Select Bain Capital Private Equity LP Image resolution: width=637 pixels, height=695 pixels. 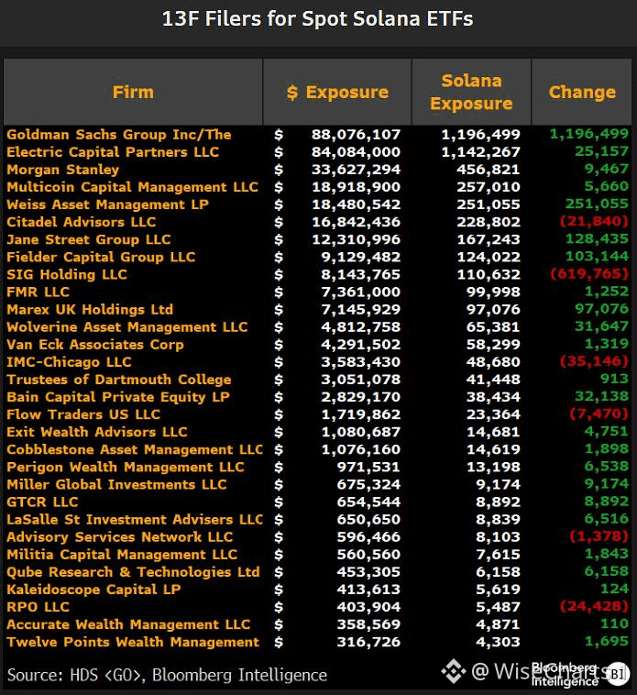[118, 397]
